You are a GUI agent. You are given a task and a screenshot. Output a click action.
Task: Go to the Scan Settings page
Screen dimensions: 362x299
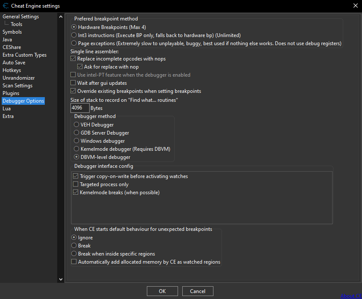pos(18,86)
